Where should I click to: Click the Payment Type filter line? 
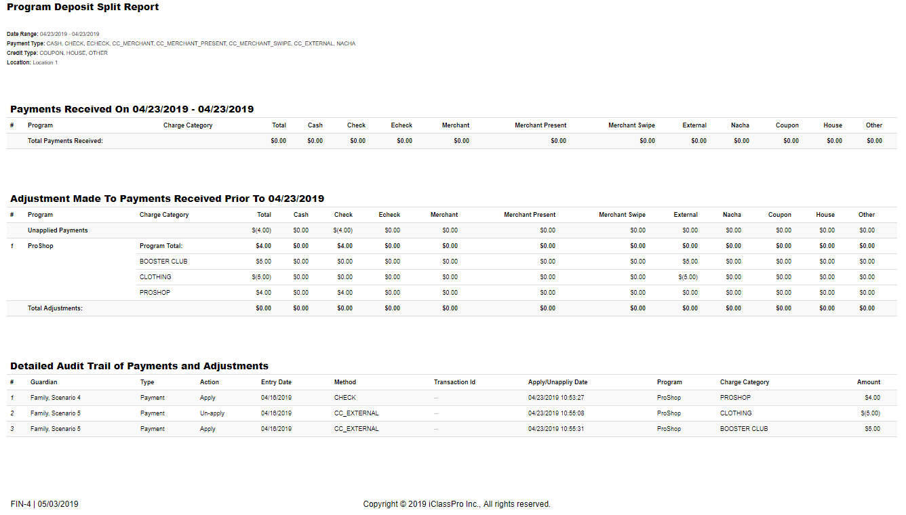181,43
